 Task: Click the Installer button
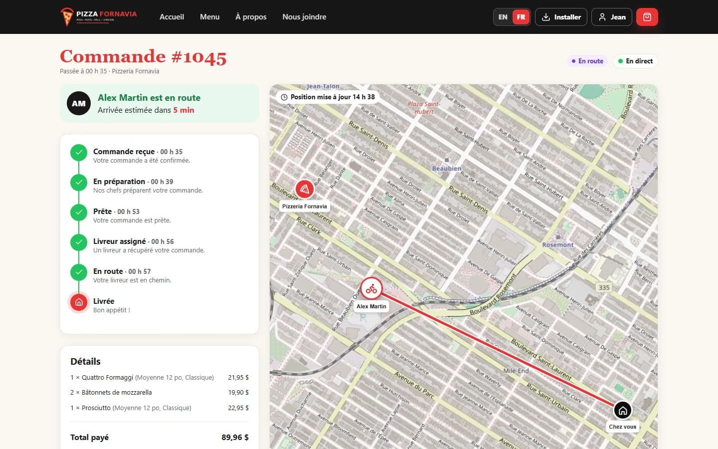[561, 17]
